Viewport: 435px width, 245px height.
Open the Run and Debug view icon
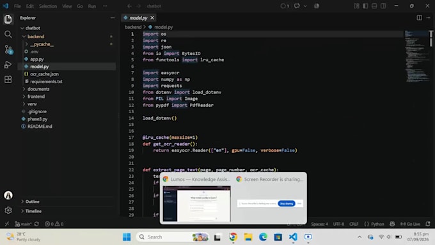point(8,65)
